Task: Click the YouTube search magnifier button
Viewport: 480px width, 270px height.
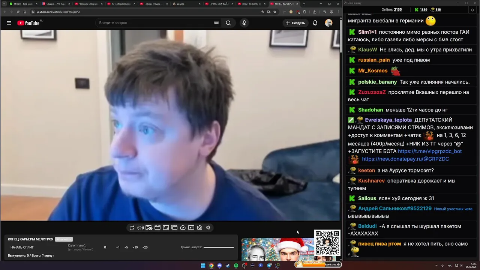Action: click(228, 23)
